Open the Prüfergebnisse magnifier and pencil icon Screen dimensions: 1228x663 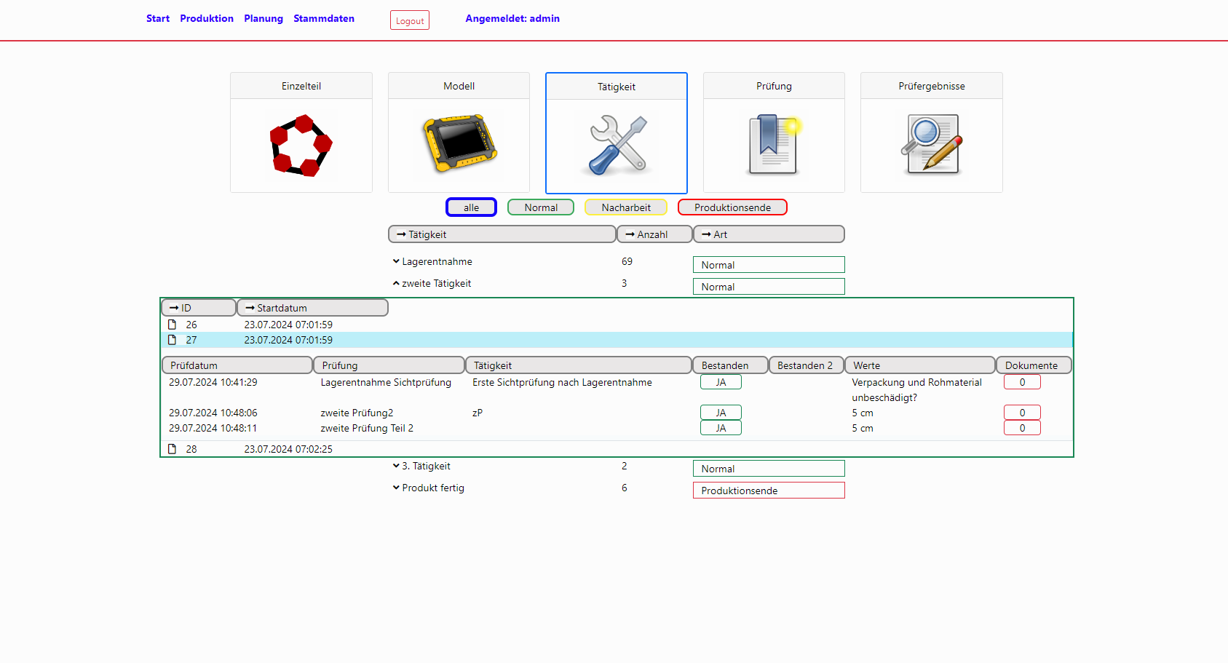[931, 144]
